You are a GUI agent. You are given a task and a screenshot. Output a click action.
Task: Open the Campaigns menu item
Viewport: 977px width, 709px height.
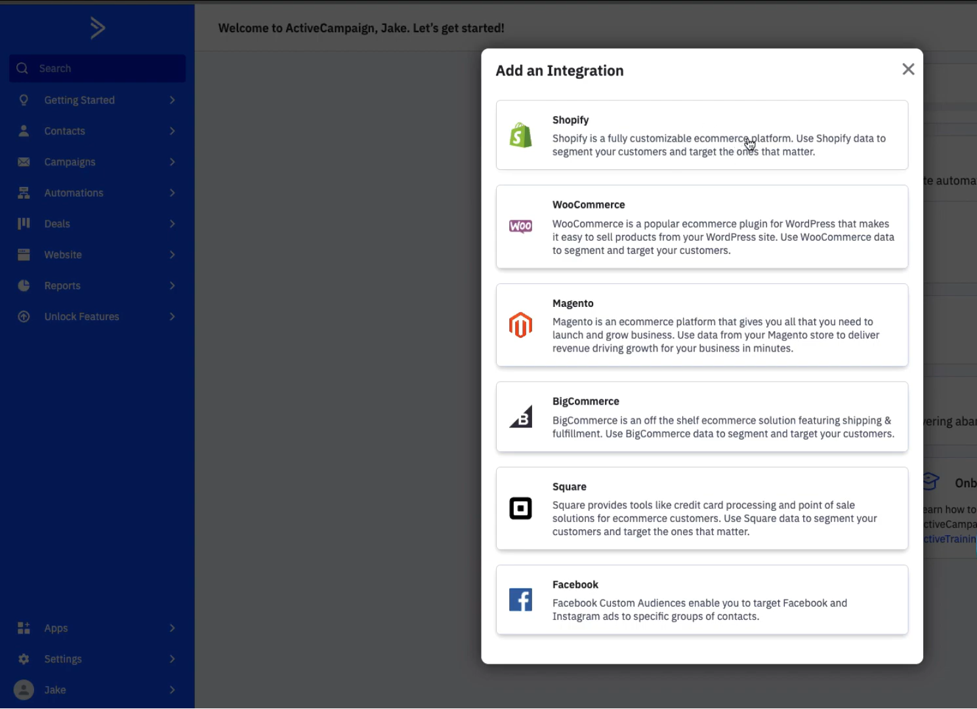[97, 161]
